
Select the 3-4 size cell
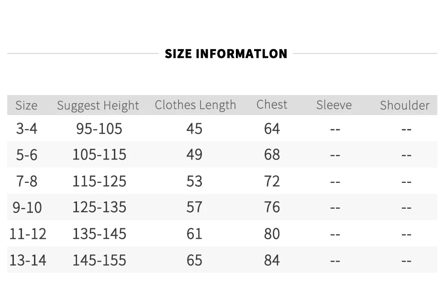point(26,128)
